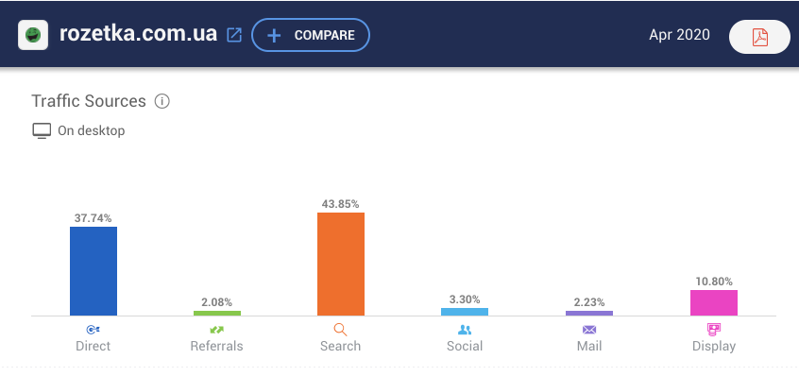
Task: Click the rozetka.com.ua domain title
Action: [138, 34]
